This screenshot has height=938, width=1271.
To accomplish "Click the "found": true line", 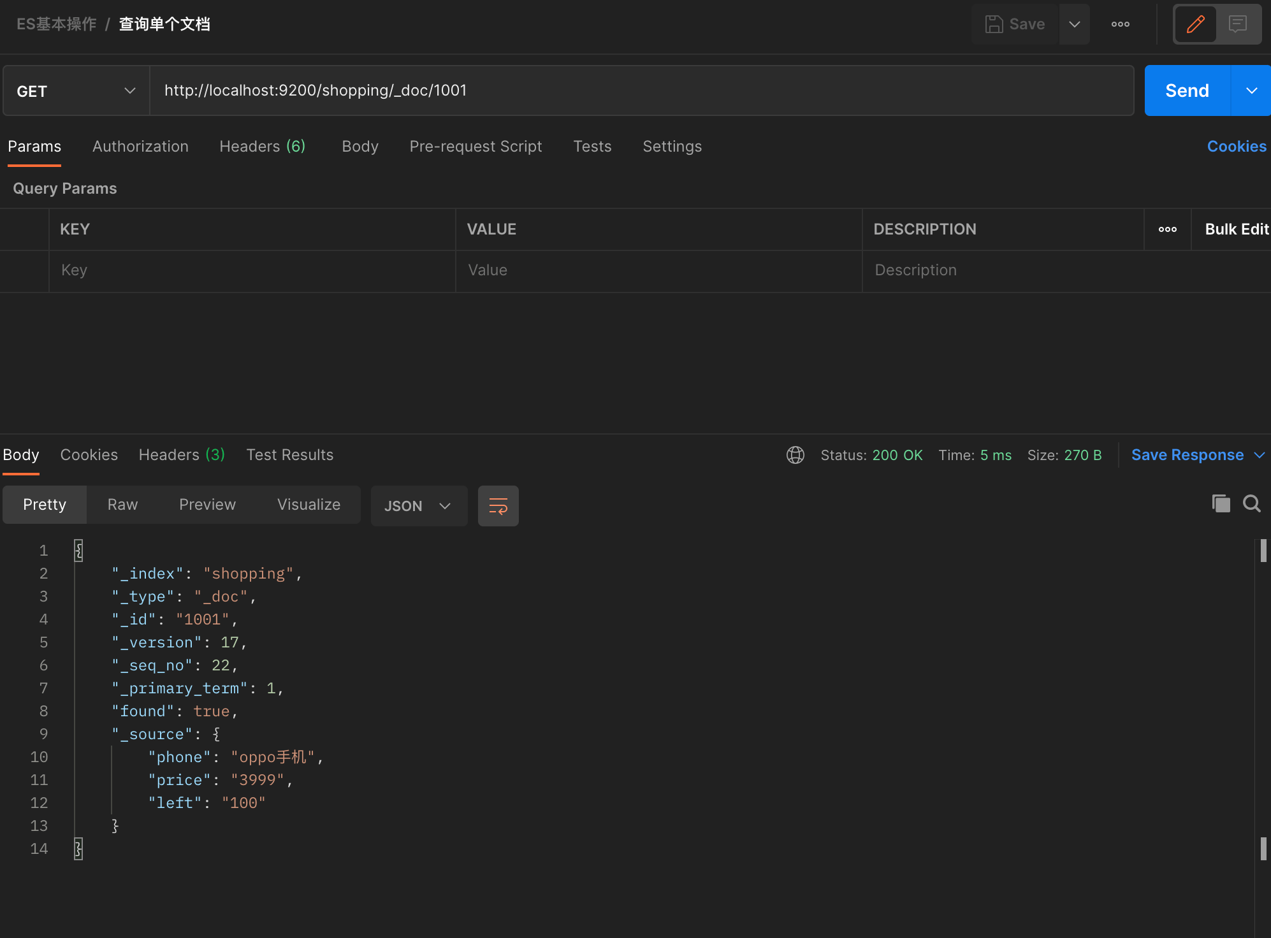I will click(175, 711).
